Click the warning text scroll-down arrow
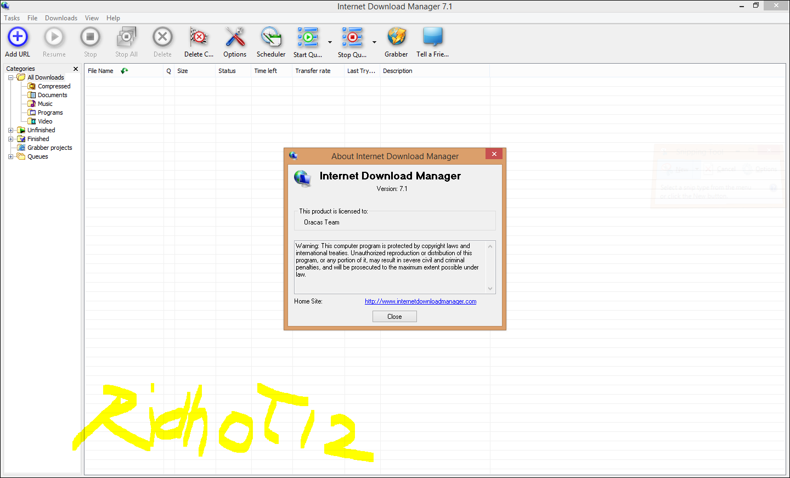This screenshot has width=790, height=478. 490,289
